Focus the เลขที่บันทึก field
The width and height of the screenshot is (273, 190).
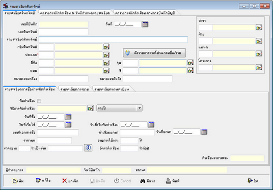[x=64, y=24]
